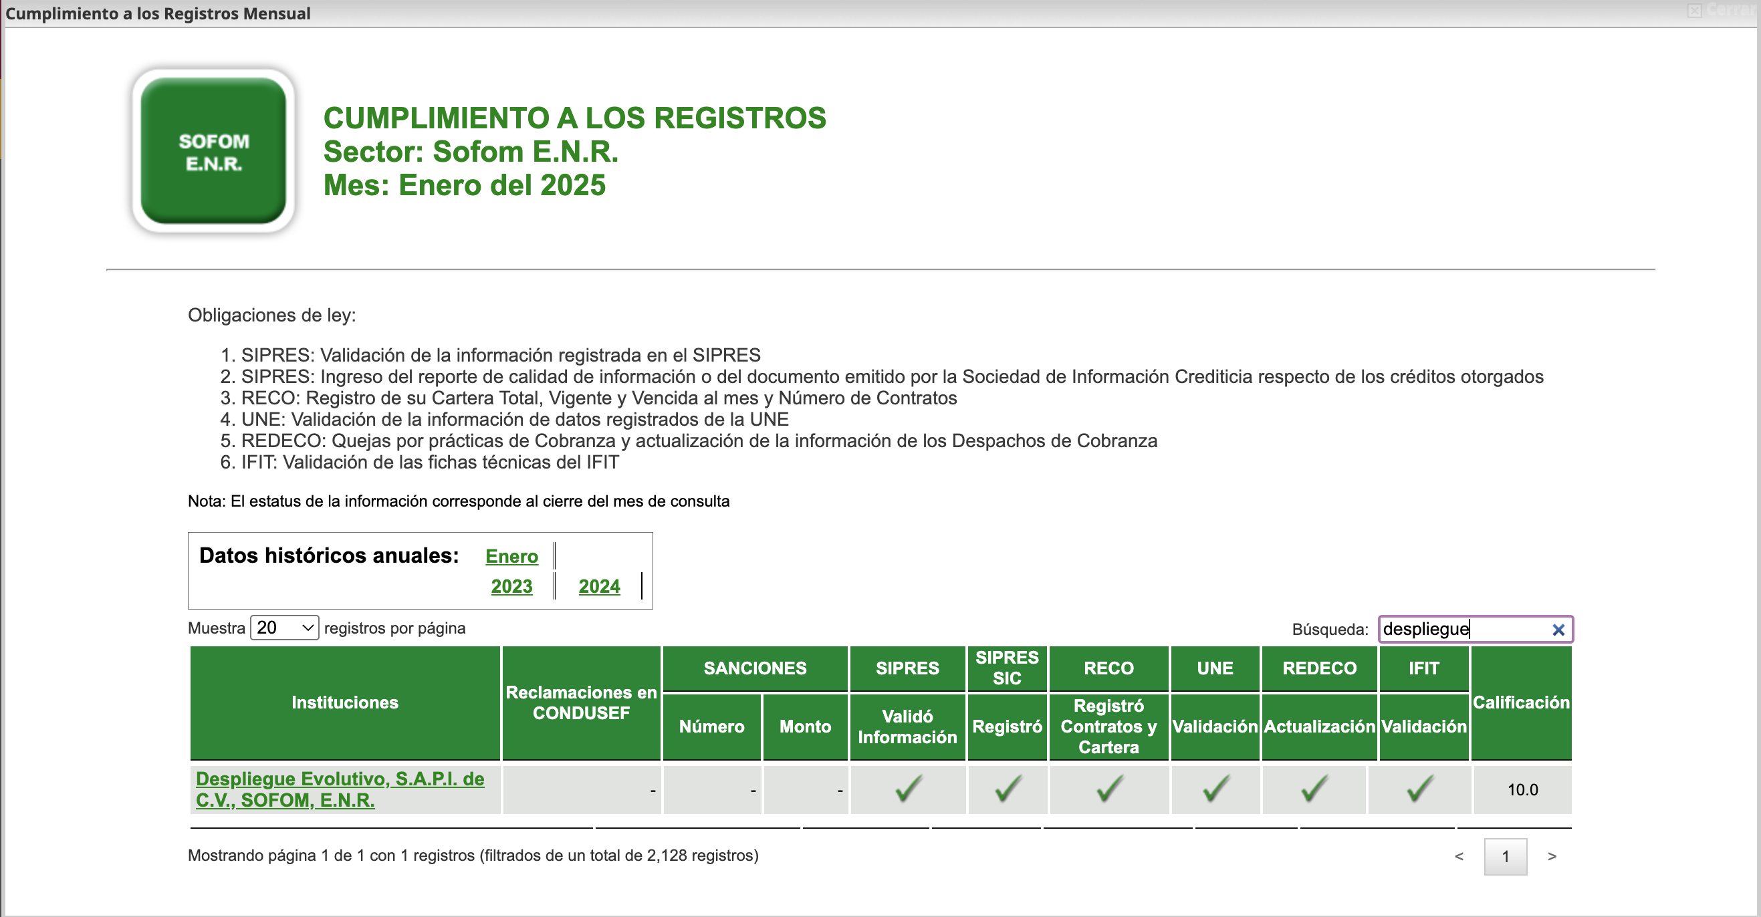Viewport: 1761px width, 917px height.
Task: Sort by Reclamaciones en CONDUSEF header
Action: (x=581, y=702)
